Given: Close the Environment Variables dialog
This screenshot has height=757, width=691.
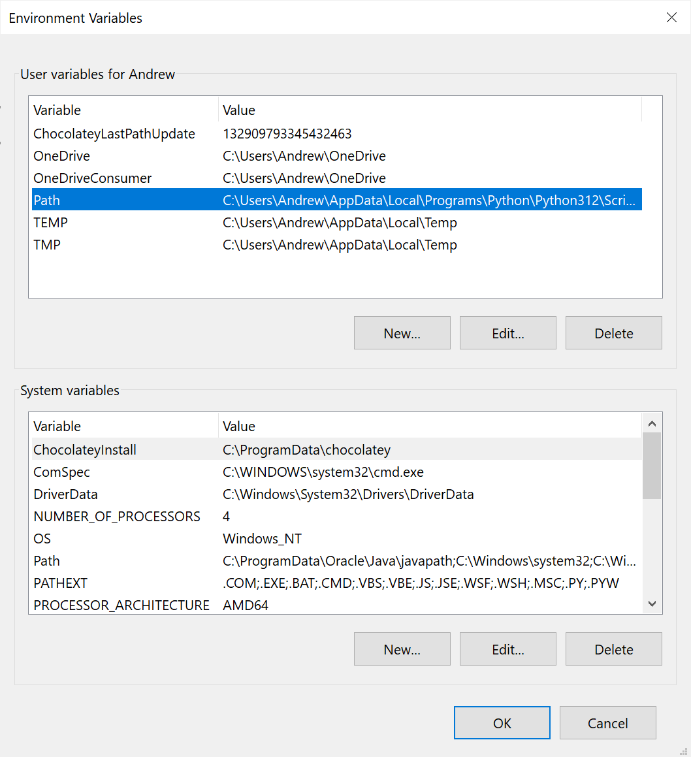Looking at the screenshot, I should click(671, 18).
